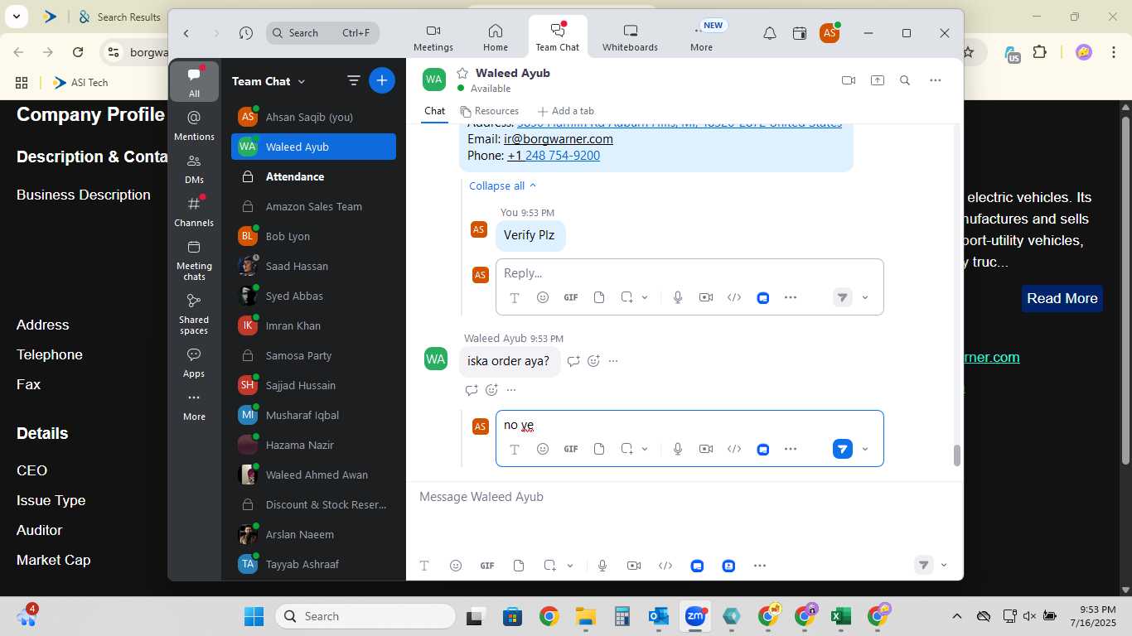
Task: Open the Meetings tab
Action: 433,37
